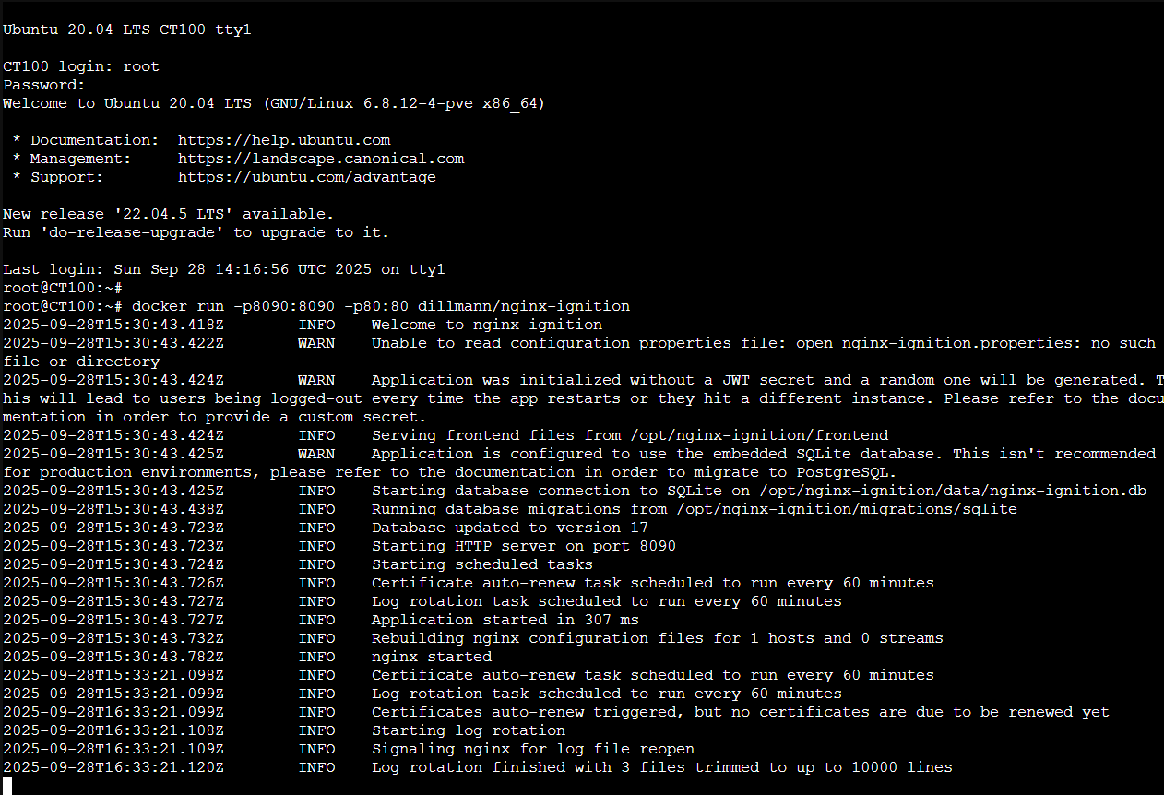Click the 'CT100 login: root' line
1164x795 pixels.
pos(81,66)
